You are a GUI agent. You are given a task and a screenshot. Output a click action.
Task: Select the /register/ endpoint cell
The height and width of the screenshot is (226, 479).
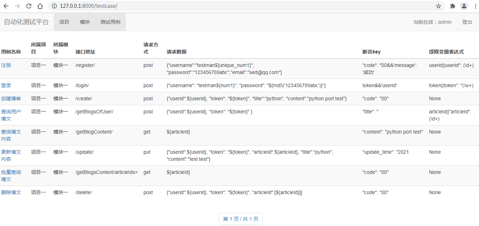click(85, 65)
